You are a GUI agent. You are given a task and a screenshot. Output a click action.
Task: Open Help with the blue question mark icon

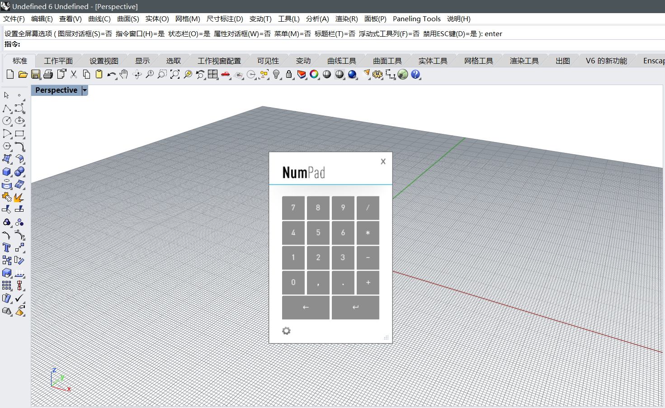(415, 75)
